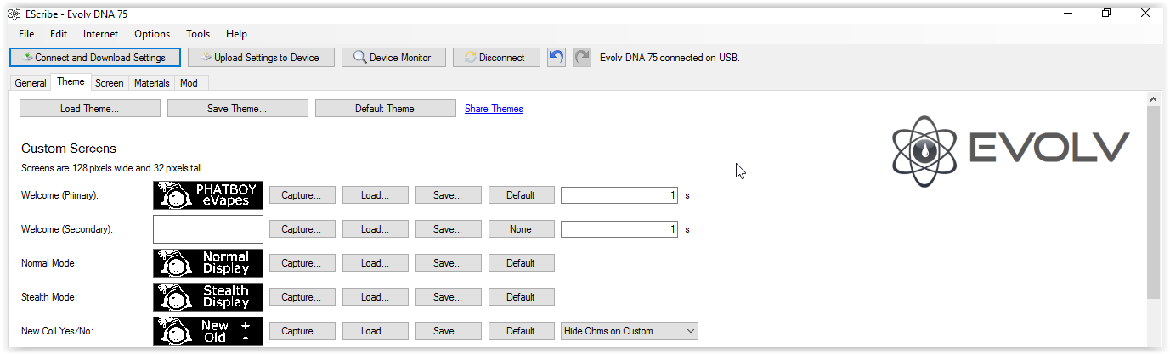Click Welcome (Primary) duration seconds field
Viewport: 1170px width, 354px height.
pos(619,195)
